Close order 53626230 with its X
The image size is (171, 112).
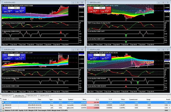pyautogui.click(x=169, y=105)
